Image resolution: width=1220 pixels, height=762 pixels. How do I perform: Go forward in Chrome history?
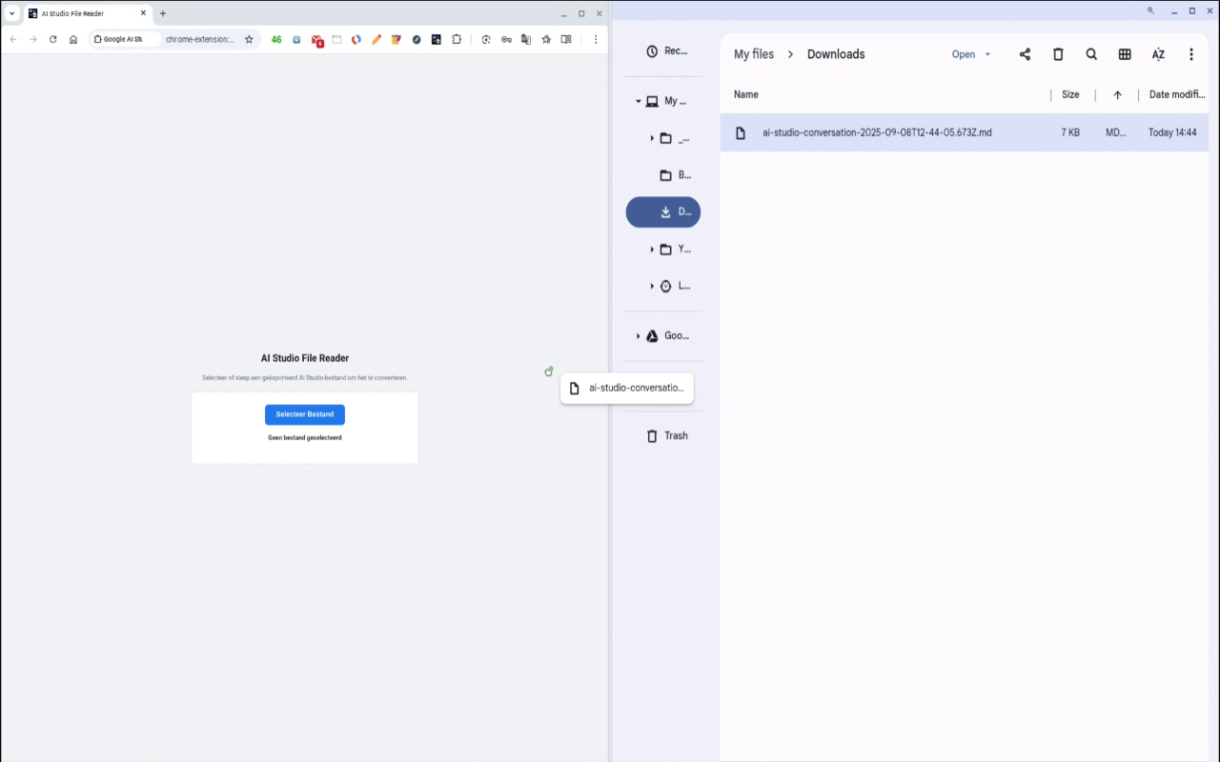(x=33, y=39)
